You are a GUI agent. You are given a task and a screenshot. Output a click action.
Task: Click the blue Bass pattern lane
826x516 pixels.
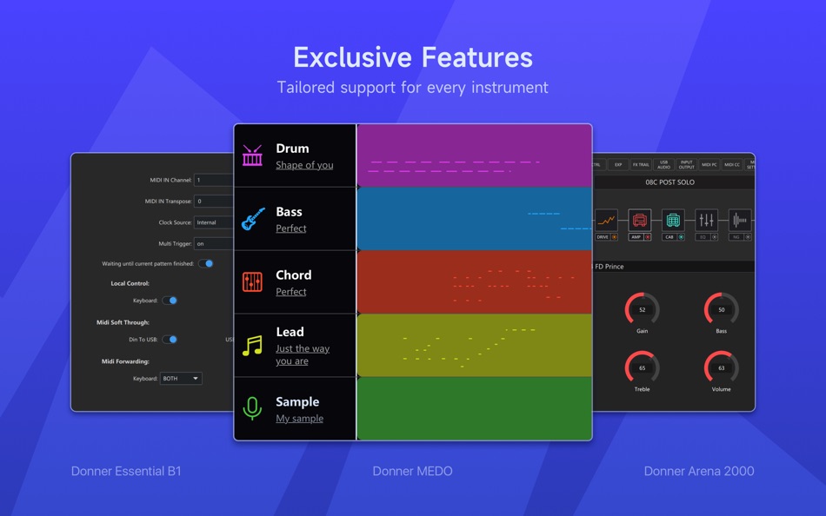click(x=474, y=219)
